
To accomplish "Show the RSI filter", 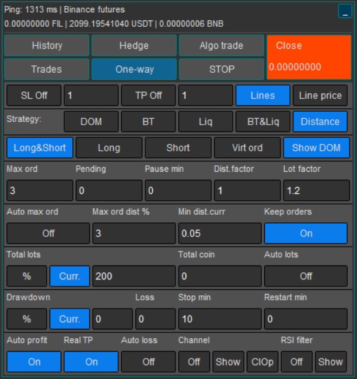I will click(330, 362).
